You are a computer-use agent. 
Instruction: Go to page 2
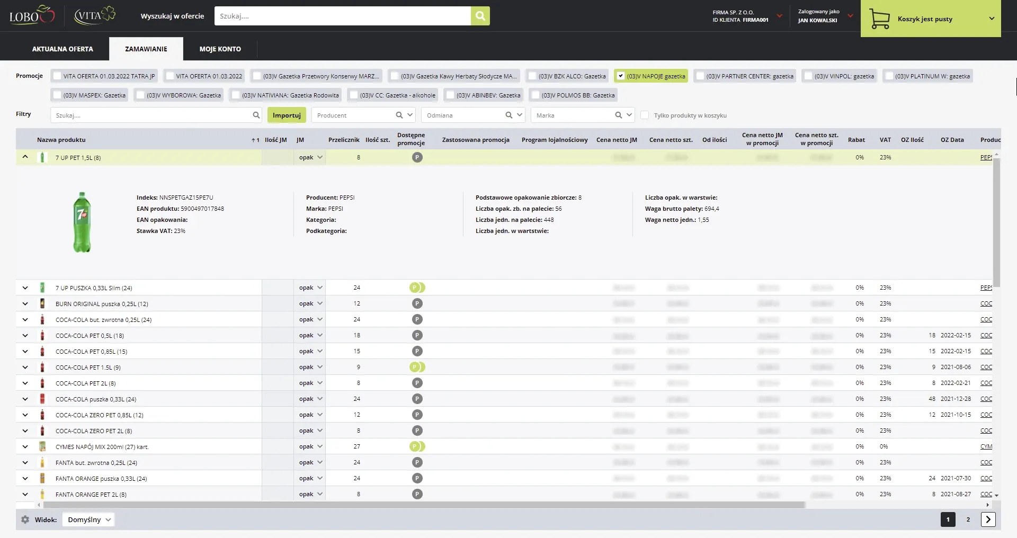968,519
